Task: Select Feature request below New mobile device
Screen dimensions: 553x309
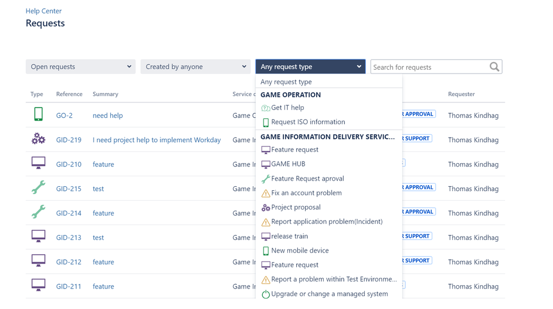Action: (x=329, y=265)
